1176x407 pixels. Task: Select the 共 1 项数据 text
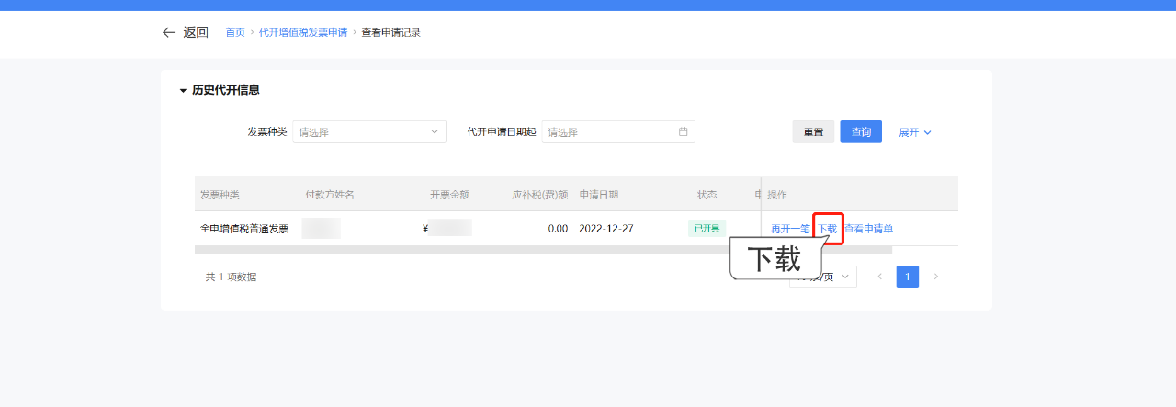(231, 277)
